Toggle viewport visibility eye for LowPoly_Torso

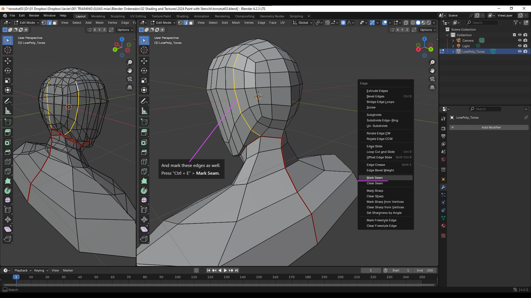pyautogui.click(x=520, y=51)
